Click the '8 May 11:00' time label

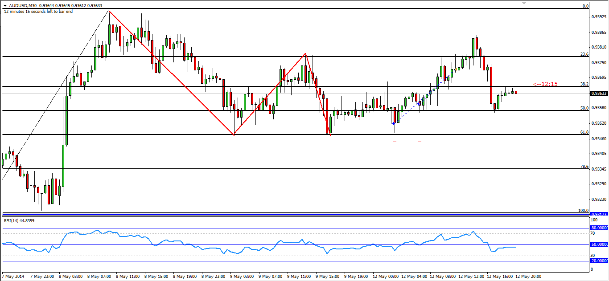129,277
